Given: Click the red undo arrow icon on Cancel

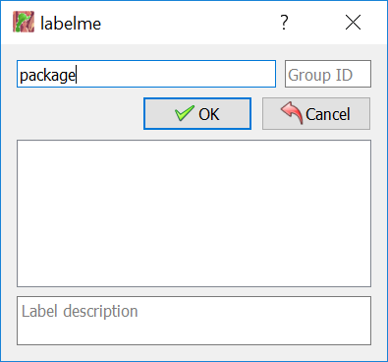Looking at the screenshot, I should coord(292,113).
